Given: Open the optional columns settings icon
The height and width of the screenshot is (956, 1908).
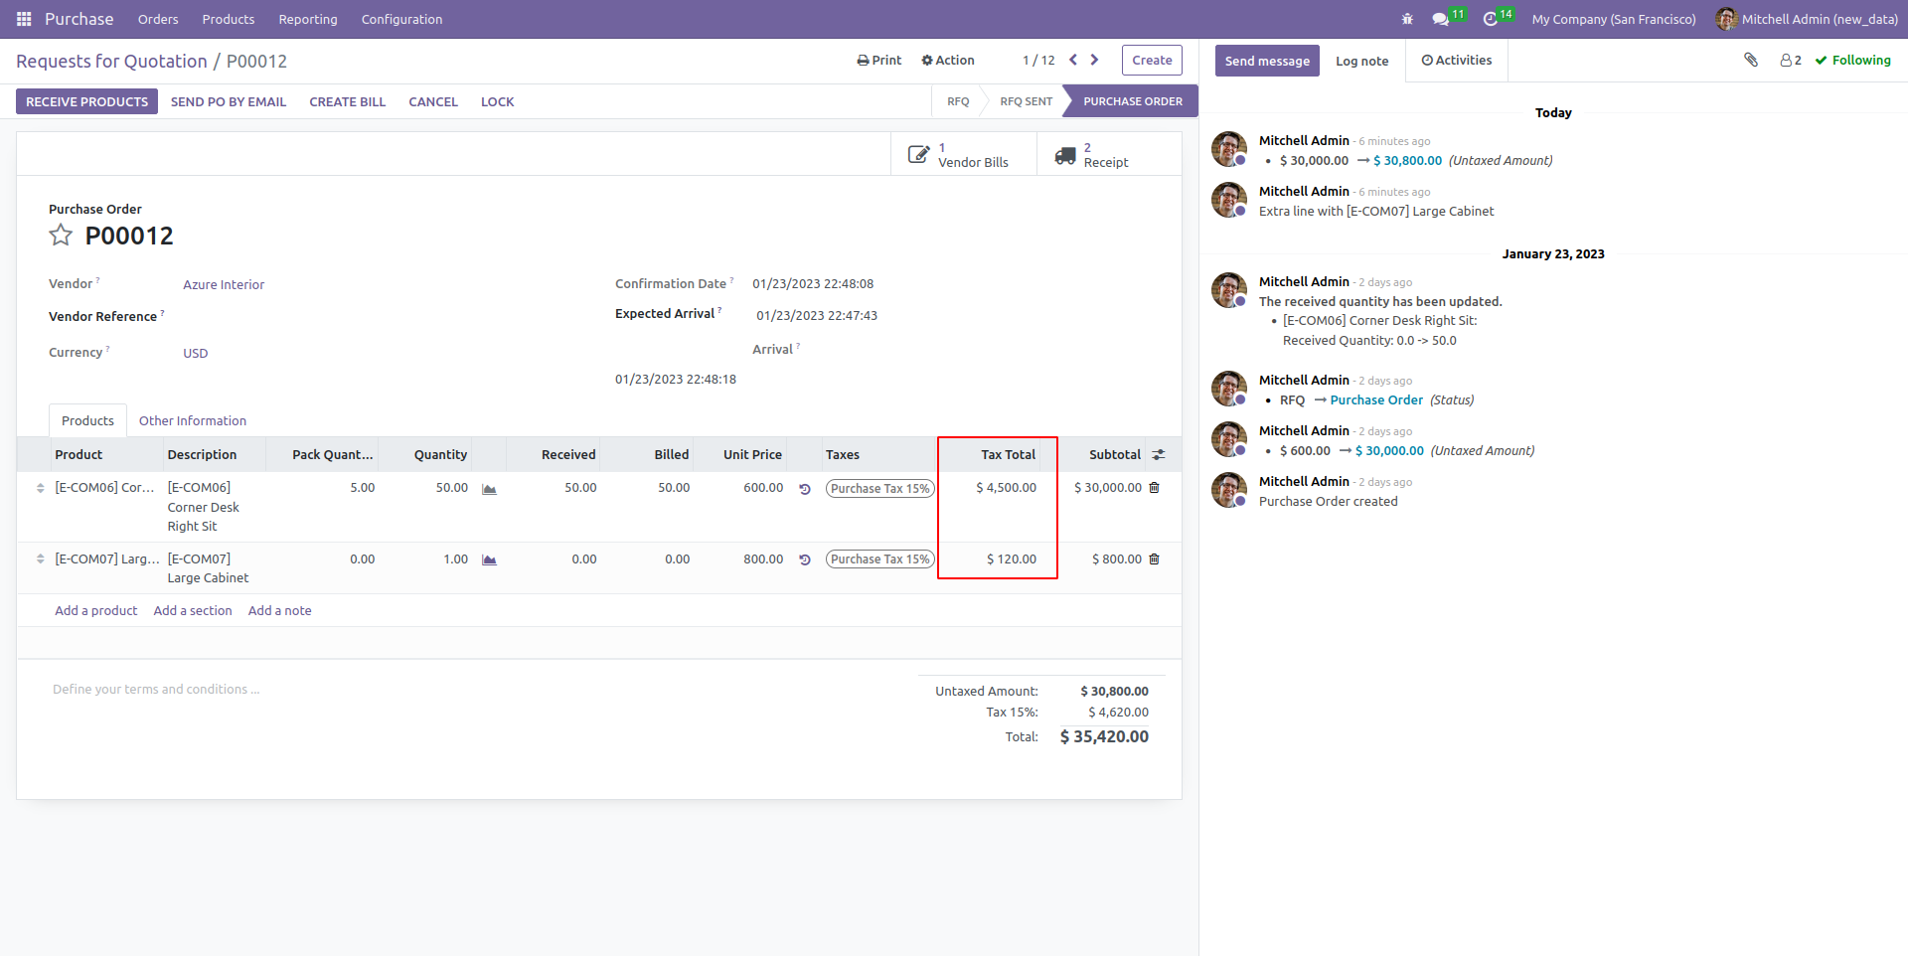Looking at the screenshot, I should point(1159,455).
